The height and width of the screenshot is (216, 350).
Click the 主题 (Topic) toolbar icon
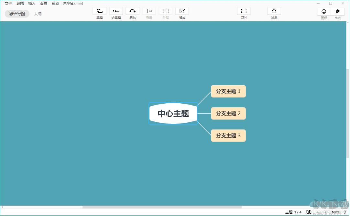[100, 11]
